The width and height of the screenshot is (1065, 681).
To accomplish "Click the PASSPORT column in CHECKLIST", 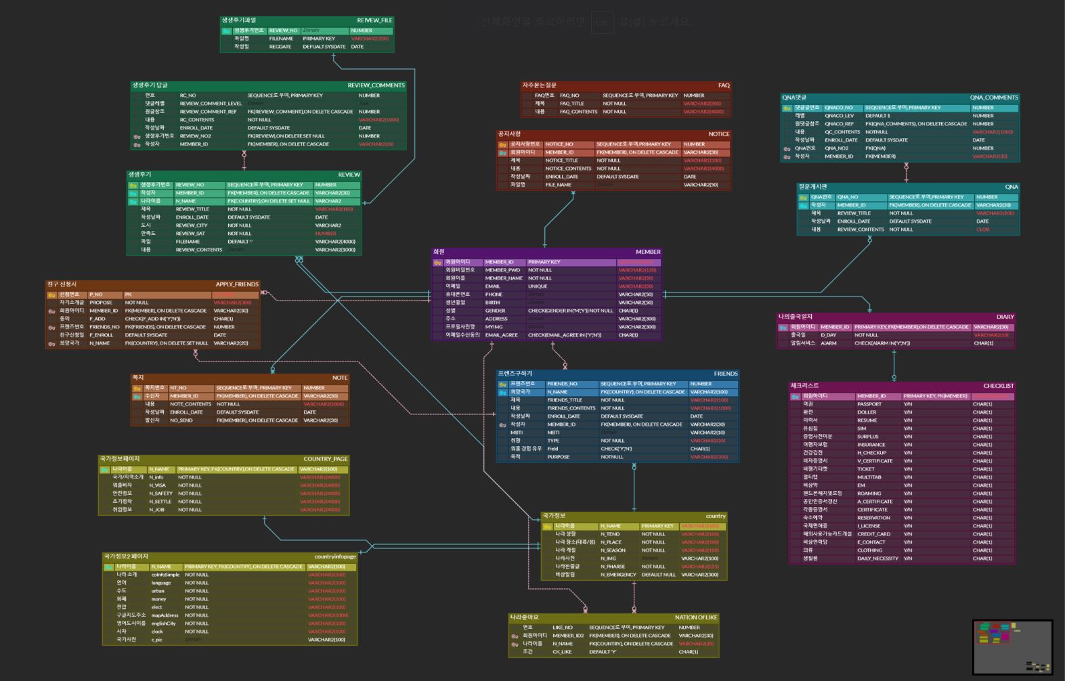I will pos(869,404).
